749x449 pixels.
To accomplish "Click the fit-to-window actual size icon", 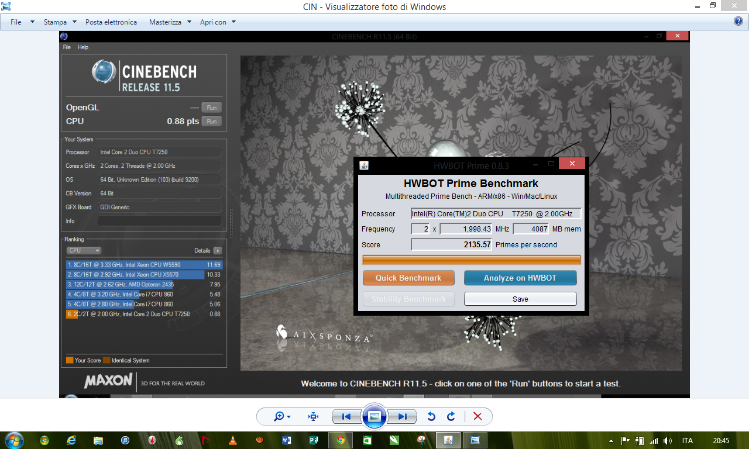I will click(x=314, y=416).
